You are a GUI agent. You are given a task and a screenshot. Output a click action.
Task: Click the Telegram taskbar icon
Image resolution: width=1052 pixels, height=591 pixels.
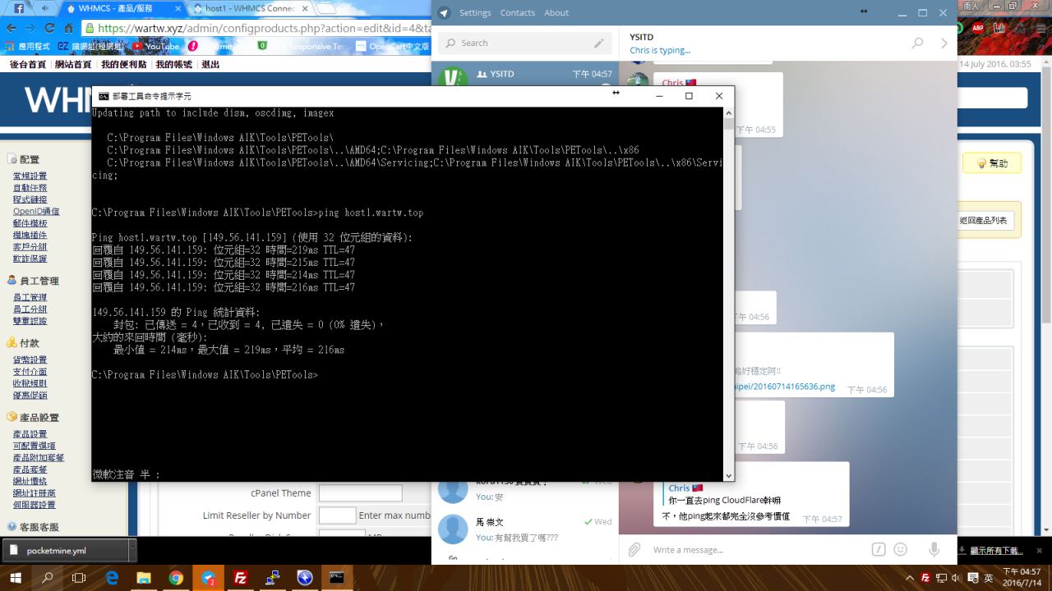[208, 578]
